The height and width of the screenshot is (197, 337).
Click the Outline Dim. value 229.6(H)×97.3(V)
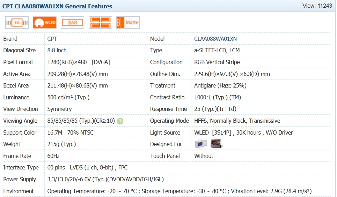(232, 74)
